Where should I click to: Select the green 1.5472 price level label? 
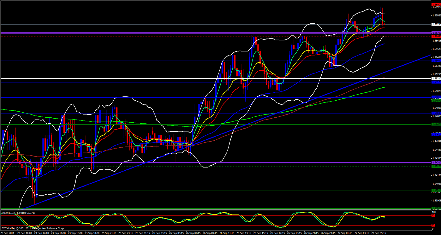pos(436,124)
